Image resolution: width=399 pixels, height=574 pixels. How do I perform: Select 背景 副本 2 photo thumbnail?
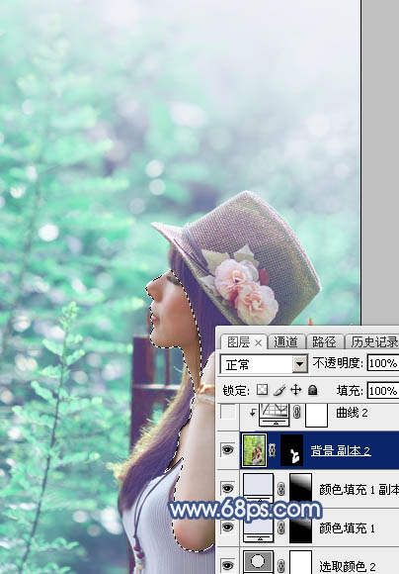(254, 450)
